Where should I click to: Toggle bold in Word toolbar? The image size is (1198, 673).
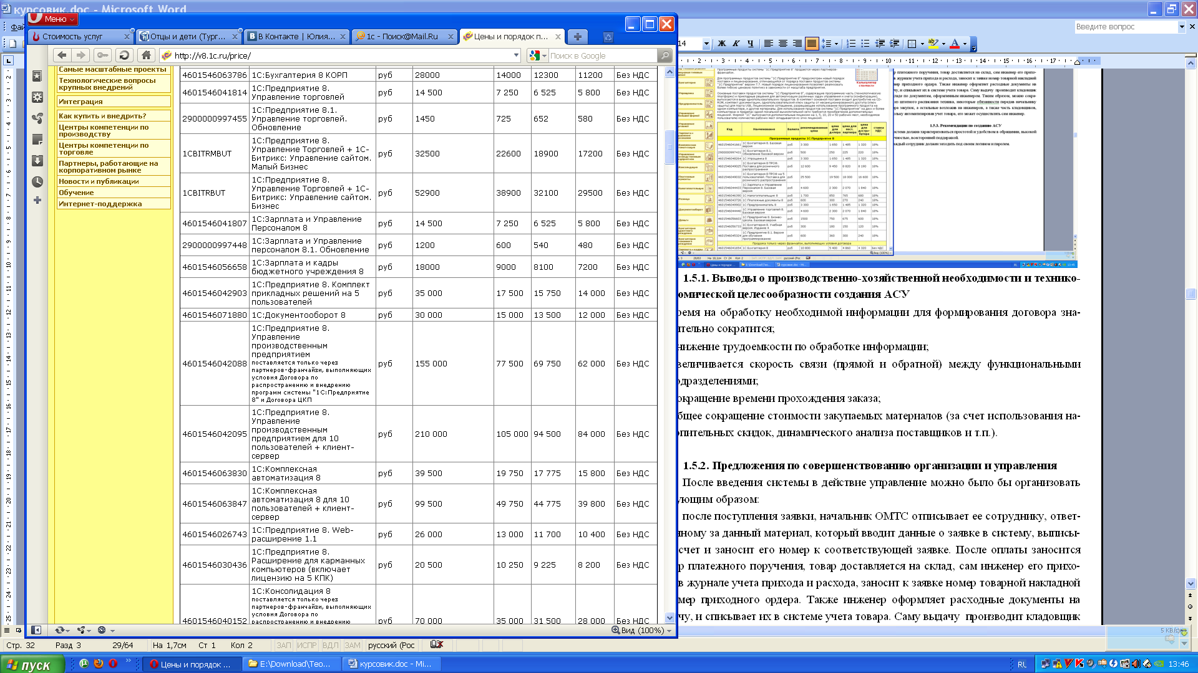(722, 44)
